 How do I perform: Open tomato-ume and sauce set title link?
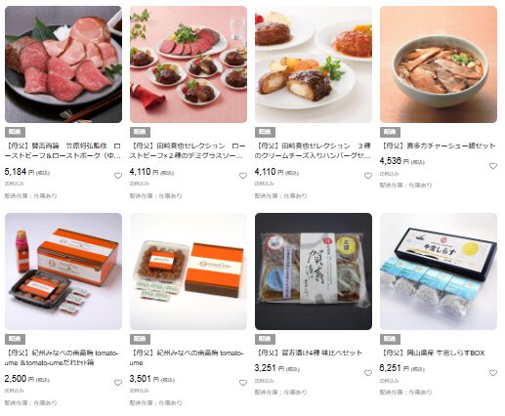(62, 357)
